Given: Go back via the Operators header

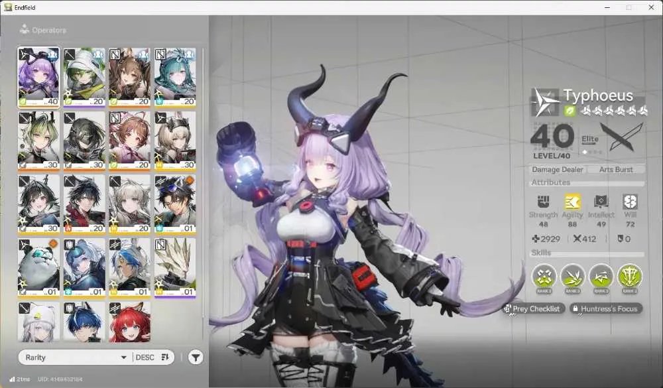Looking at the screenshot, I should tap(43, 30).
